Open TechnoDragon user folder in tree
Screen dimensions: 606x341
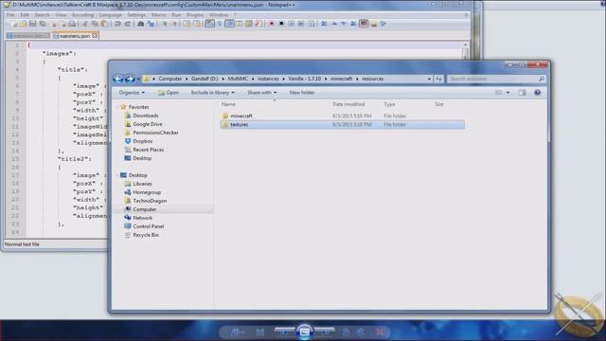[150, 201]
